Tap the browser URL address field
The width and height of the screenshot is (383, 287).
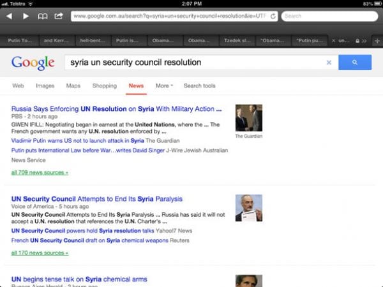169,16
